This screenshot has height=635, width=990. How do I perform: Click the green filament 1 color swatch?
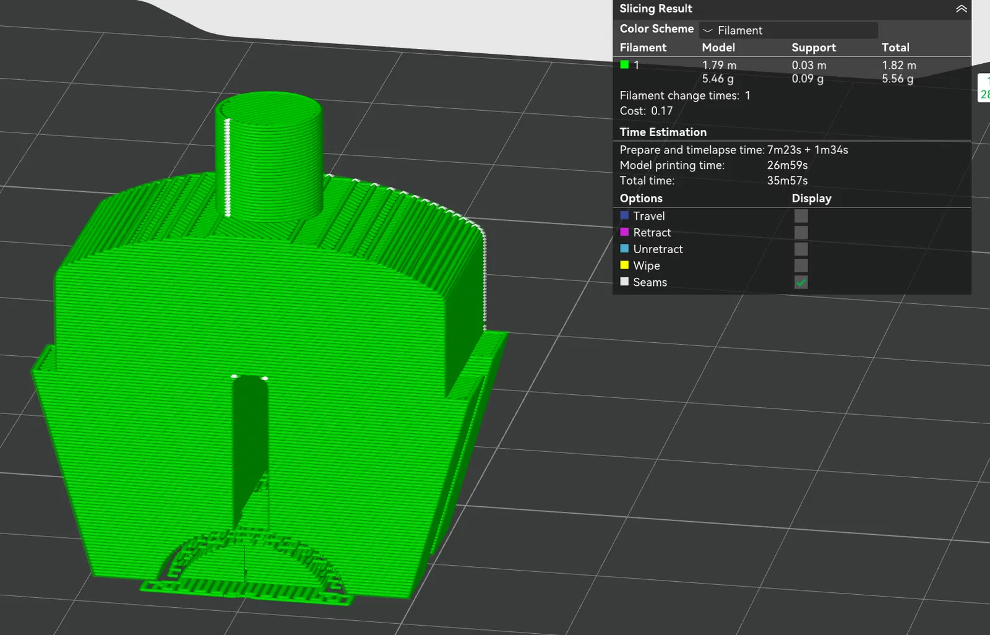[624, 64]
